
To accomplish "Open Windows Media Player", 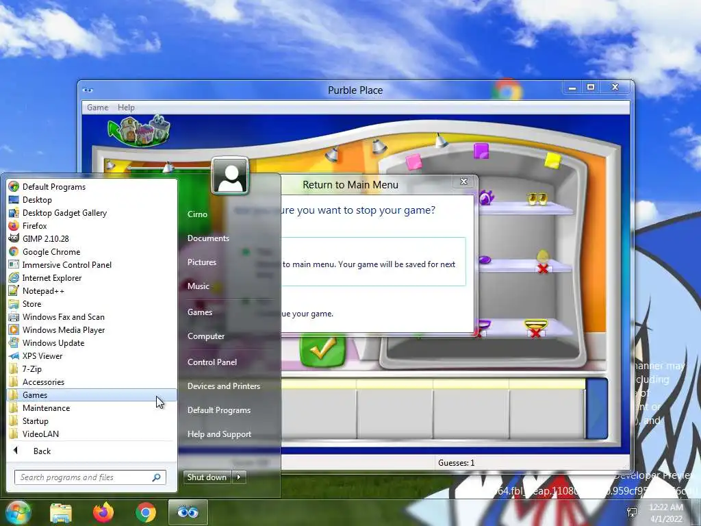I will tap(92, 329).
